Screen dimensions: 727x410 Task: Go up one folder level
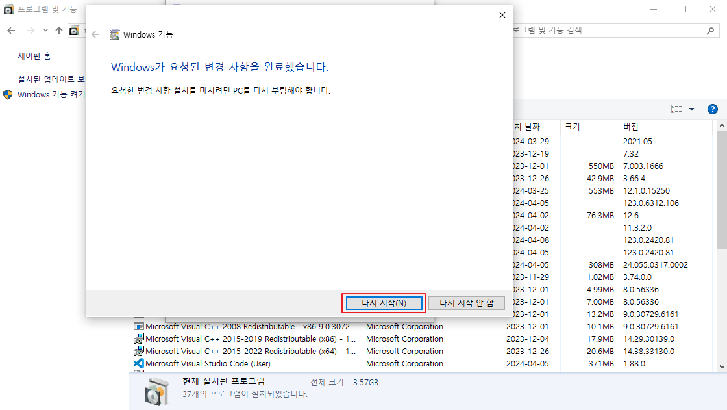click(59, 31)
